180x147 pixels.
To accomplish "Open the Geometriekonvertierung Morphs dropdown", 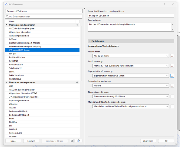I will pyautogui.click(x=130, y=86).
